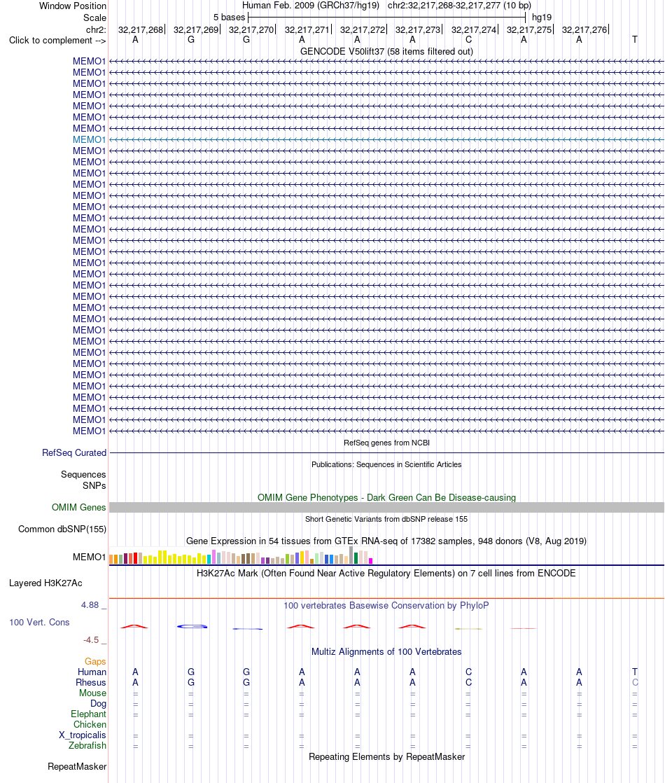Click the Layered H3K27Ac label
The height and width of the screenshot is (783, 665).
45,583
